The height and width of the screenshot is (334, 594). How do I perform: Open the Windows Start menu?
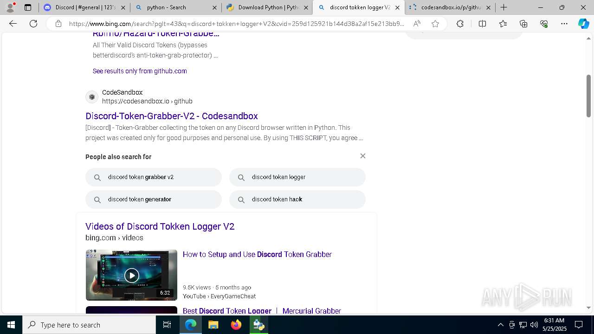(x=11, y=325)
